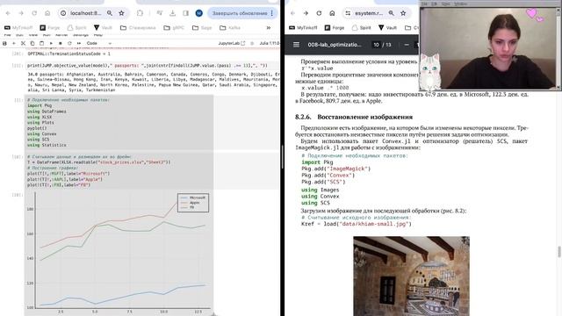Viewport: 562px width, 316px height.
Task: Paste cell from the clipboard icon
Action: pyautogui.click(x=41, y=43)
